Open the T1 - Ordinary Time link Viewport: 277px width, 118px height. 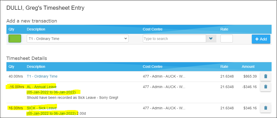click(x=42, y=76)
